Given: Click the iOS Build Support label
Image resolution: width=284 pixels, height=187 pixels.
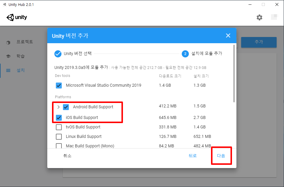Looking at the screenshot, I should (x=82, y=117).
